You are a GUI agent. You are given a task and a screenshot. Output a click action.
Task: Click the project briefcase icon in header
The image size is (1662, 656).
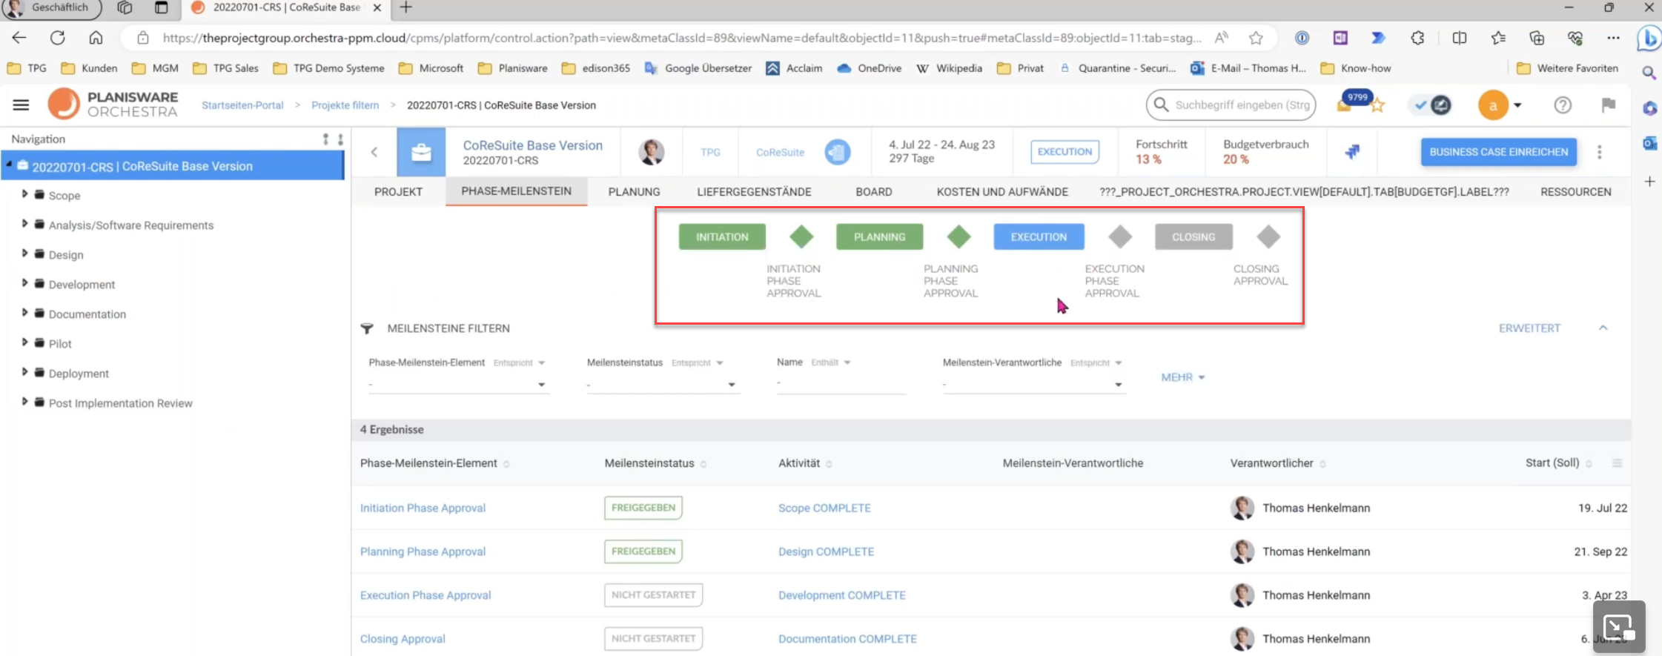click(421, 152)
